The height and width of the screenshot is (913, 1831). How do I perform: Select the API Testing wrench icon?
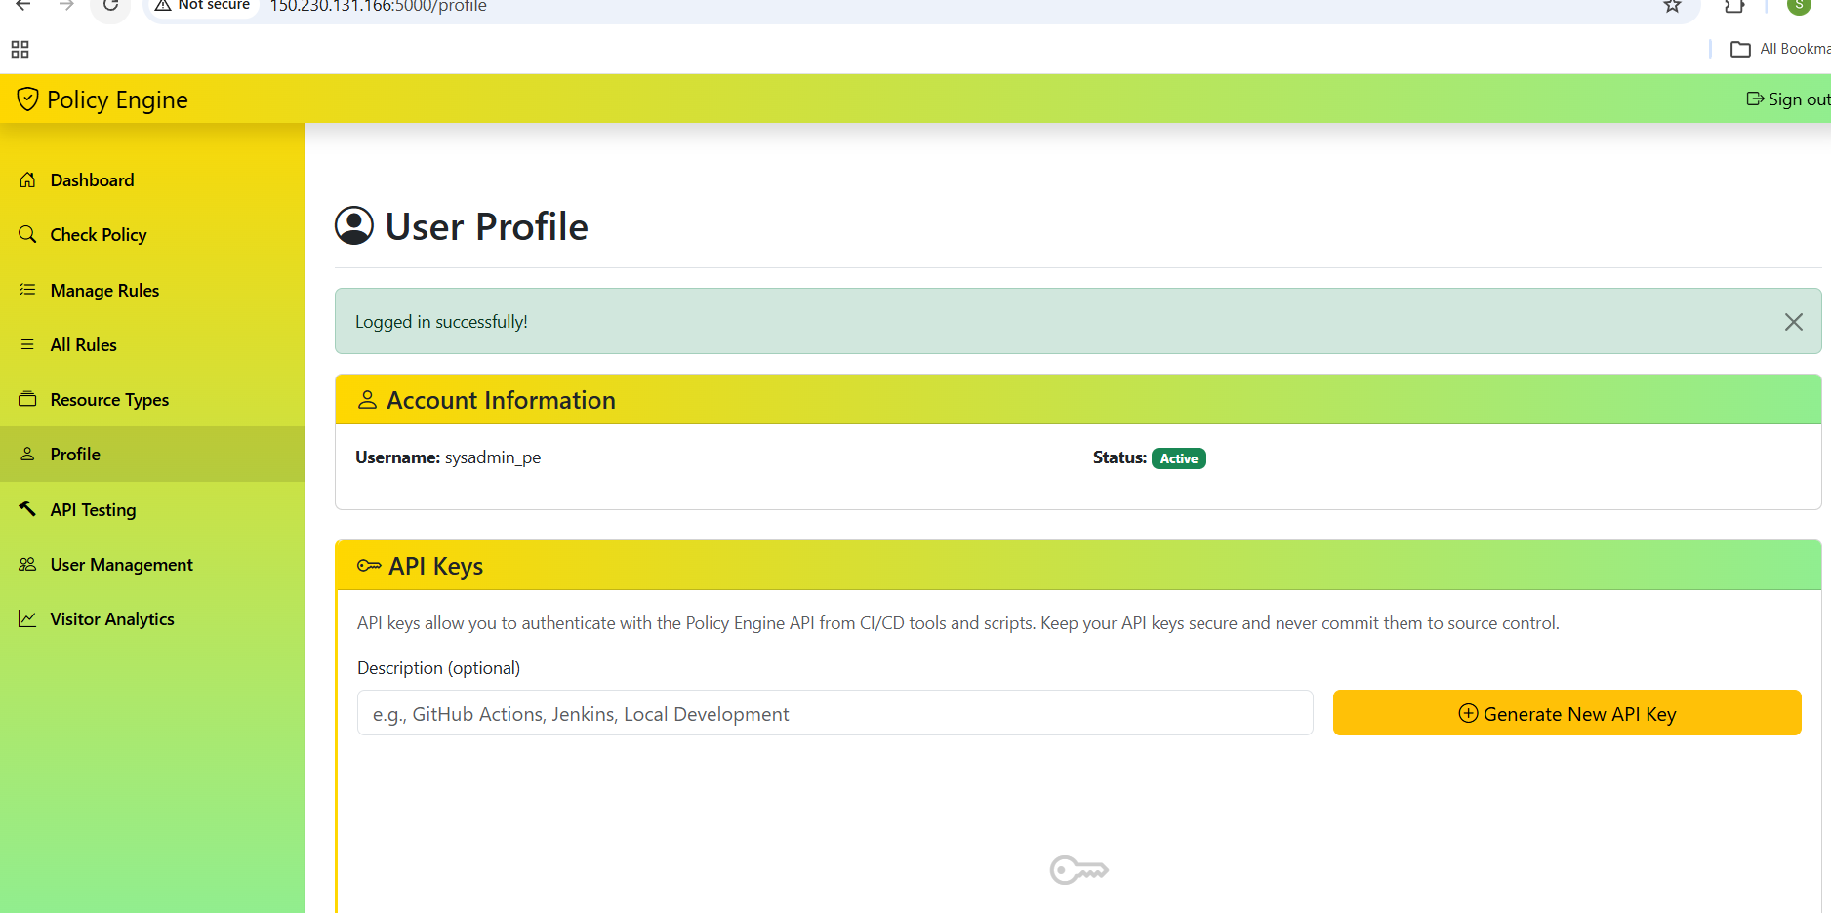pos(26,509)
